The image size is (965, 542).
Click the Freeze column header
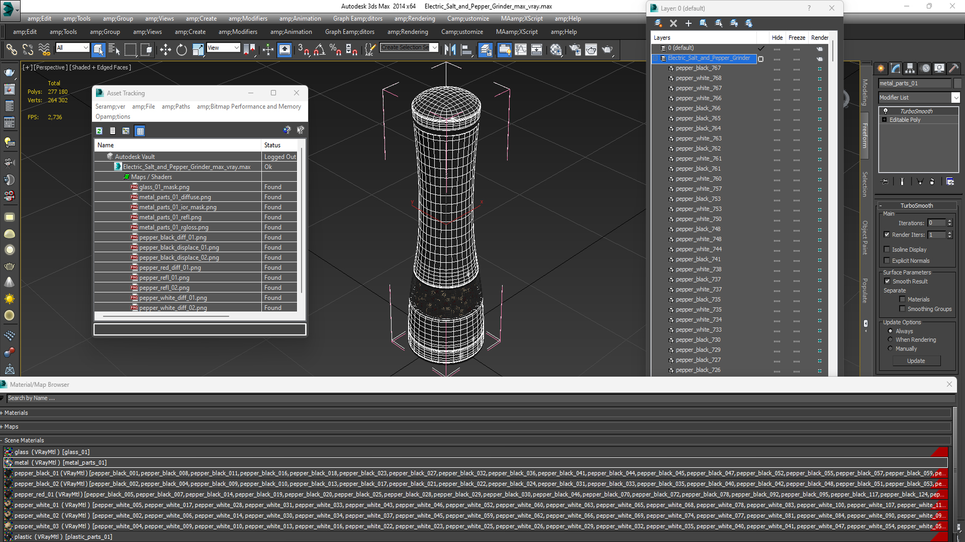click(797, 38)
